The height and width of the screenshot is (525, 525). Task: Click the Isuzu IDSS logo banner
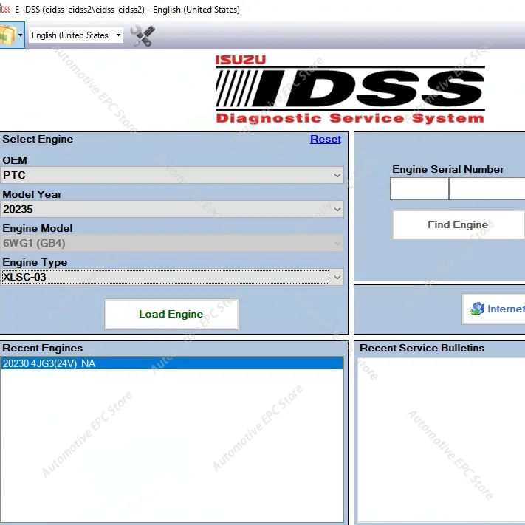[x=350, y=89]
